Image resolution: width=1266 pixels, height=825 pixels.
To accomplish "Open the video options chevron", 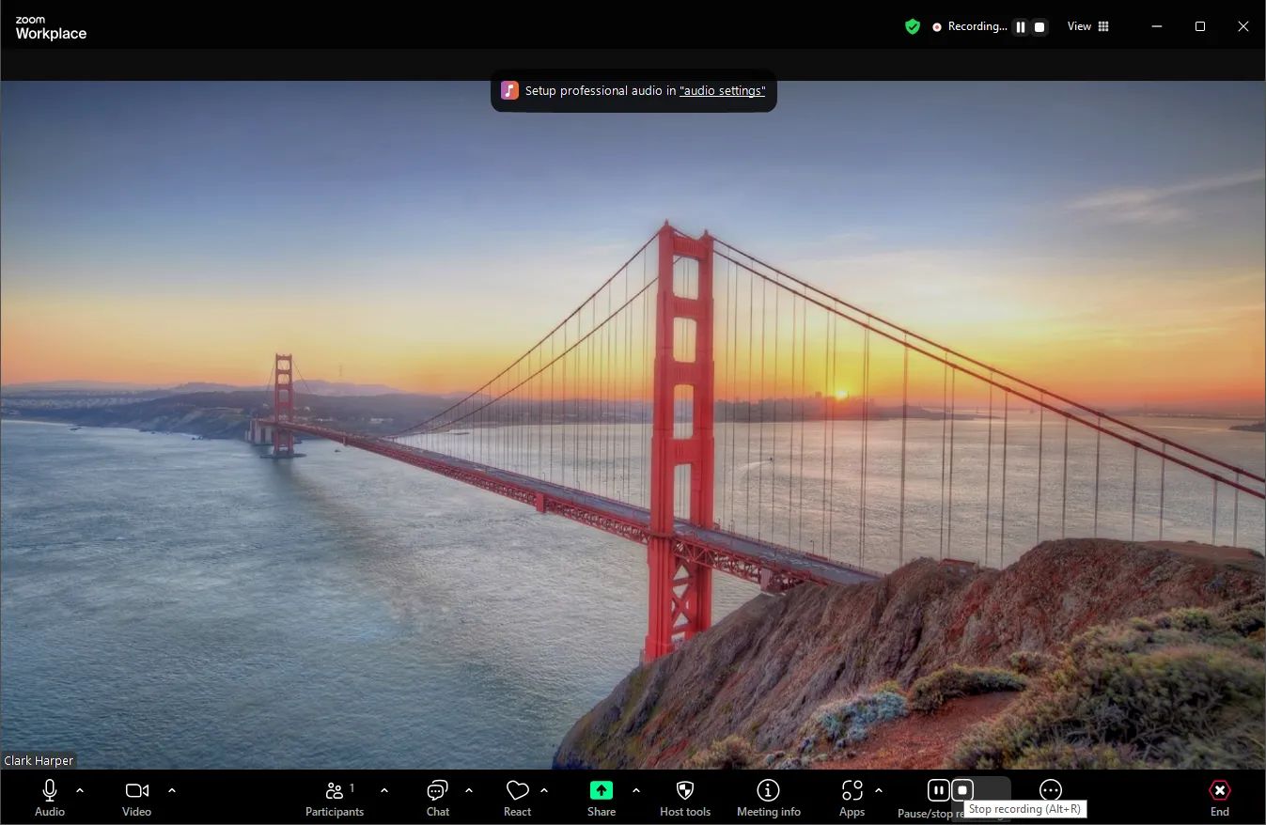I will 171,790.
